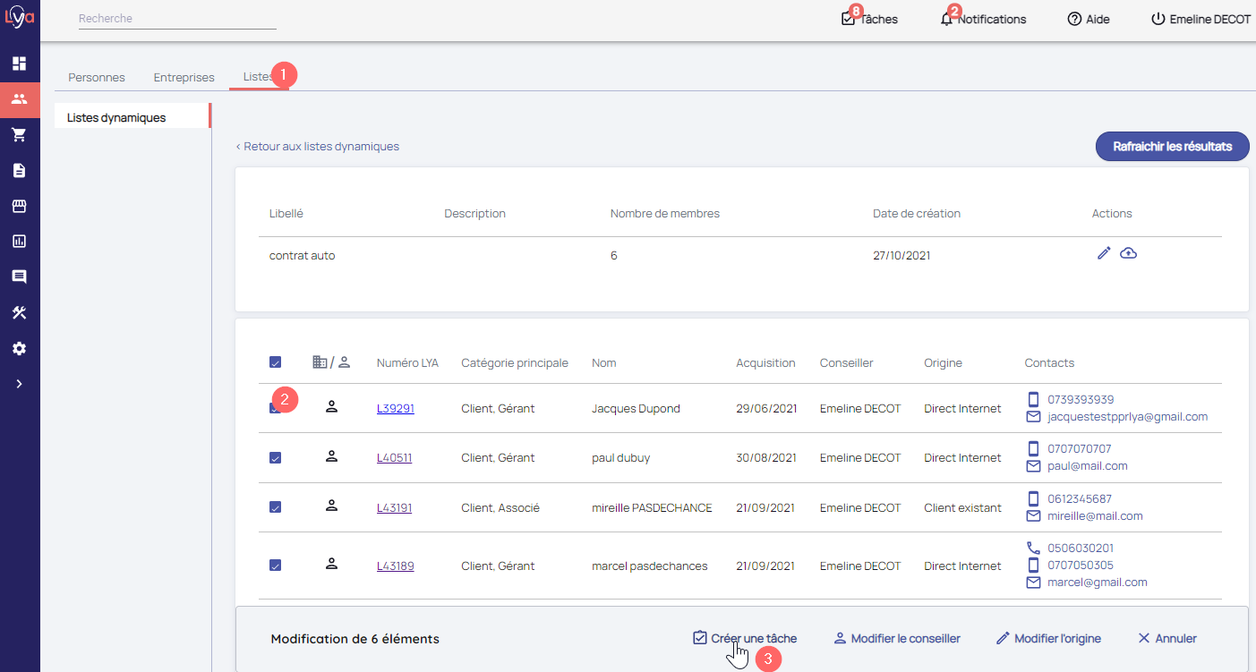Open the documents icon in sidebar
This screenshot has height=672, width=1256.
pos(19,170)
